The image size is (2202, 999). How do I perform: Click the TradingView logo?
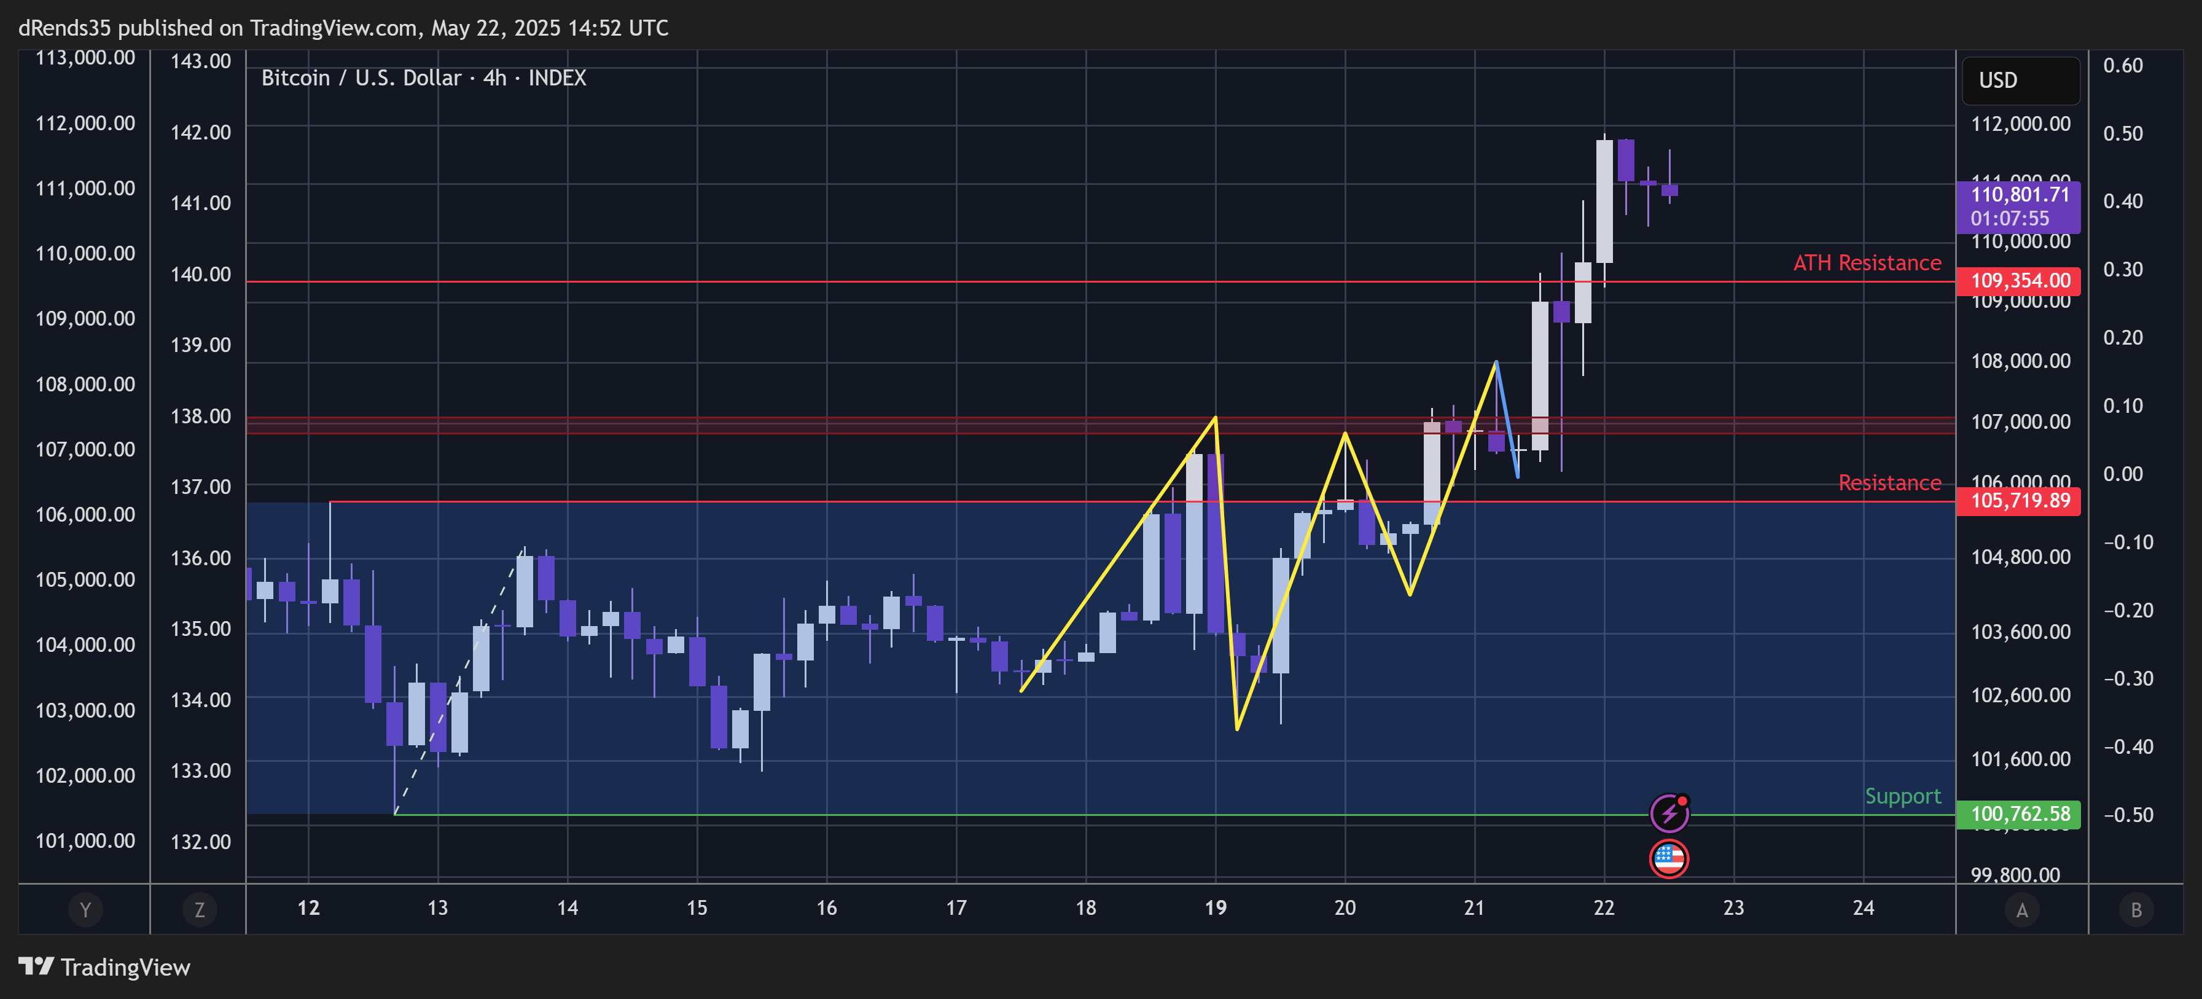(x=104, y=967)
